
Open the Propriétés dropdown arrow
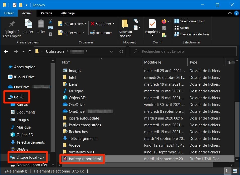click(x=152, y=36)
